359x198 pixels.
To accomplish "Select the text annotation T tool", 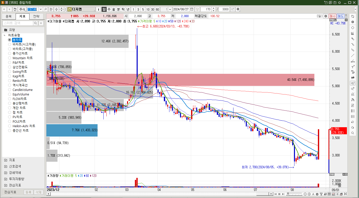I will (x=353, y=67).
